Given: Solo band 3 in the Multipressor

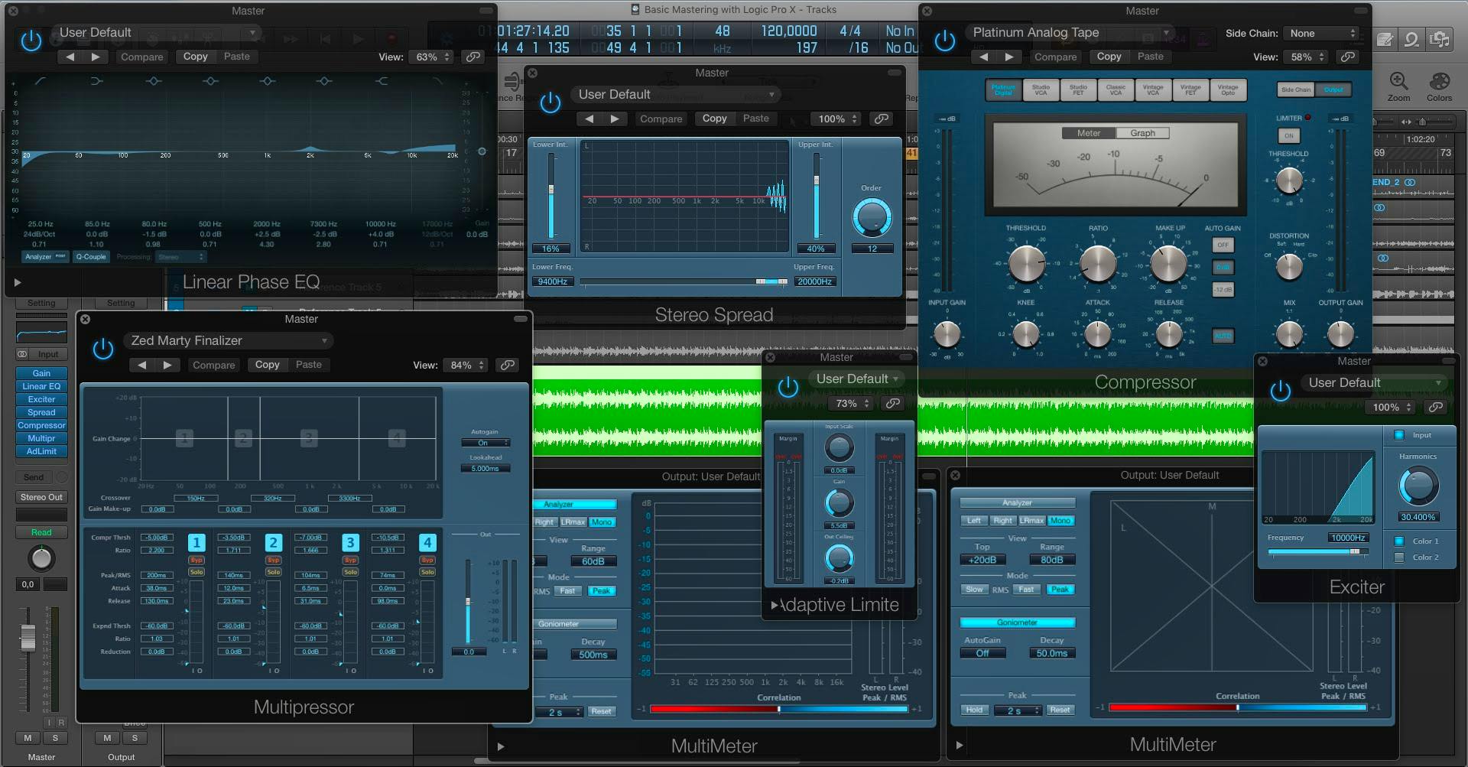Looking at the screenshot, I should pos(351,571).
